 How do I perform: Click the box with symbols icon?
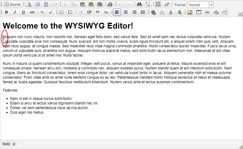[216, 12]
